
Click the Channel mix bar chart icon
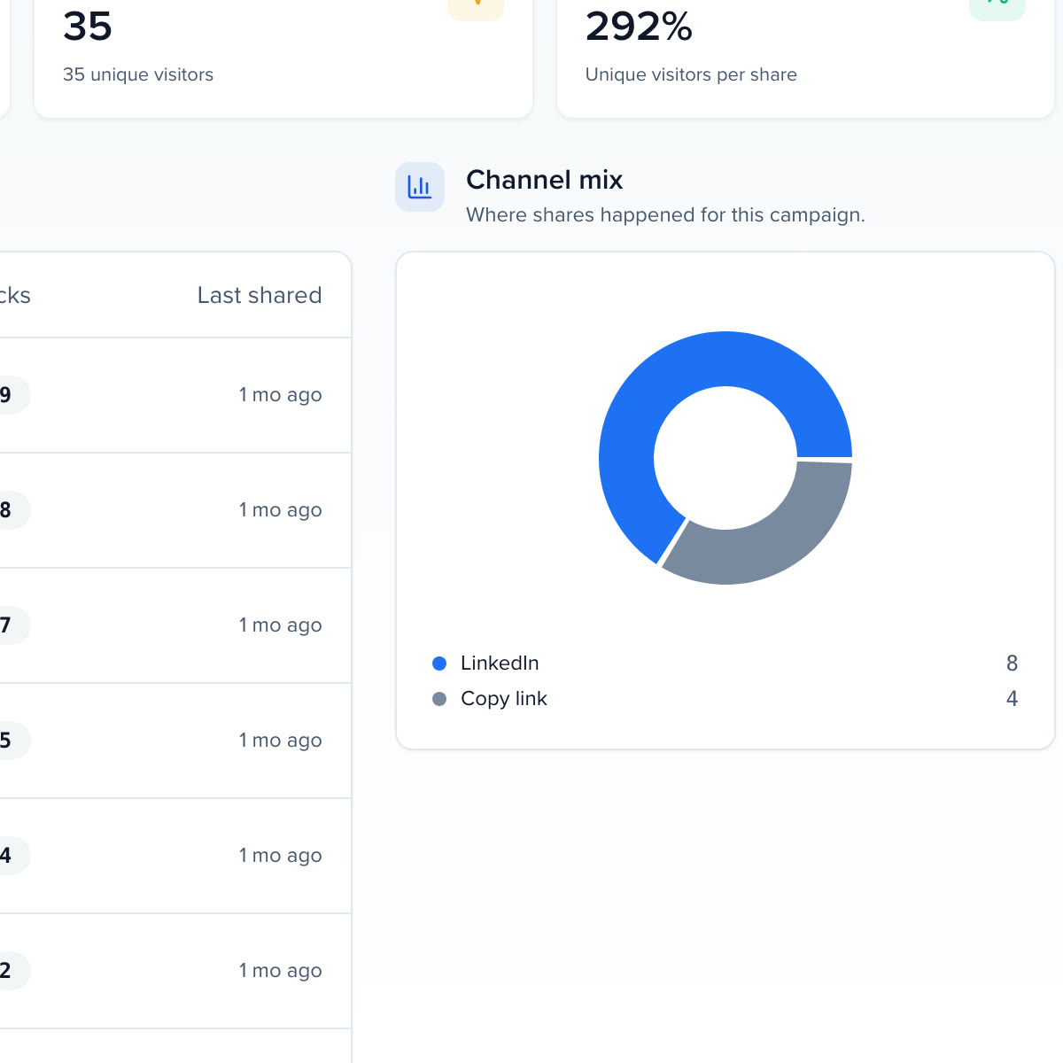click(420, 187)
